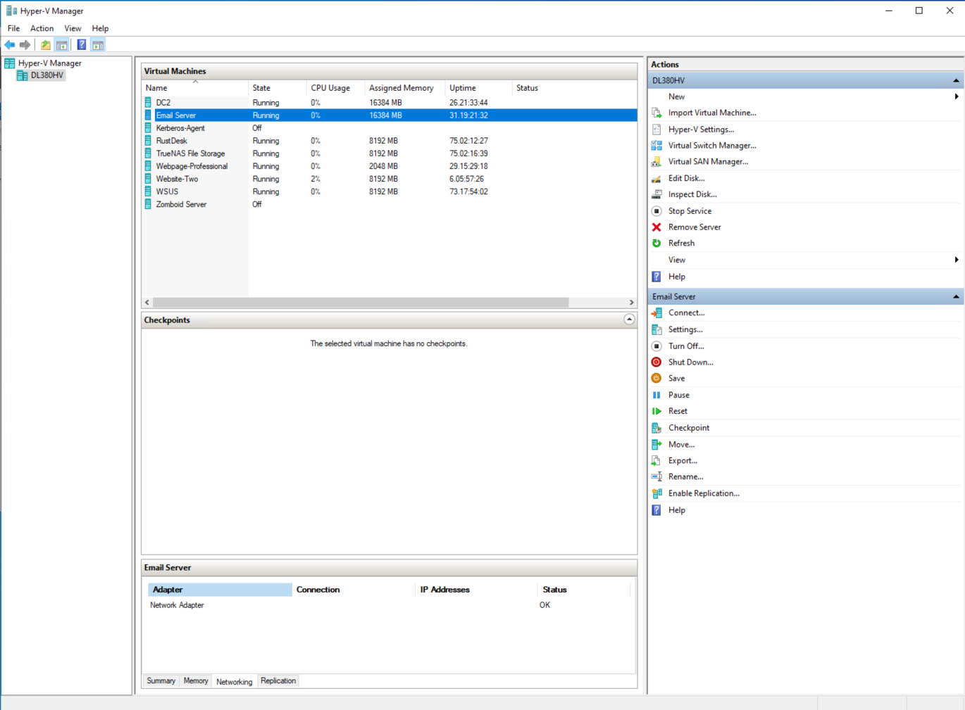Open the Action menu

[x=42, y=28]
